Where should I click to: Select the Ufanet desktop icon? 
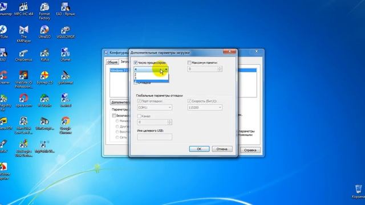(66, 55)
